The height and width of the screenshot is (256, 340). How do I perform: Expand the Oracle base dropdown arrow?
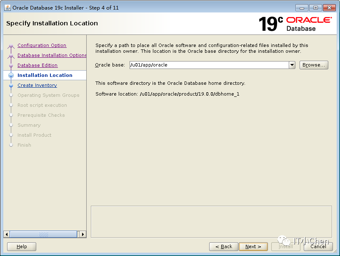(292, 65)
